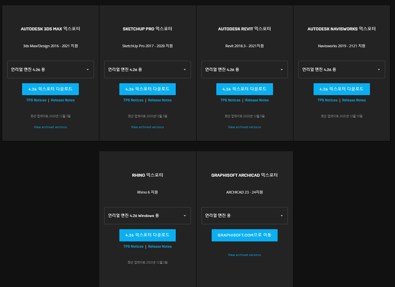
Task: Download the 4.26 exporter for SketchUp Pro
Action: point(147,89)
